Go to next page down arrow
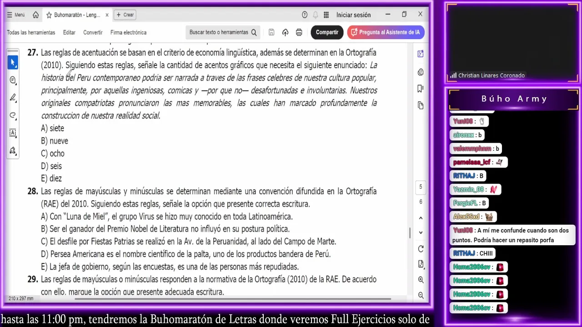The width and height of the screenshot is (582, 327). click(421, 233)
